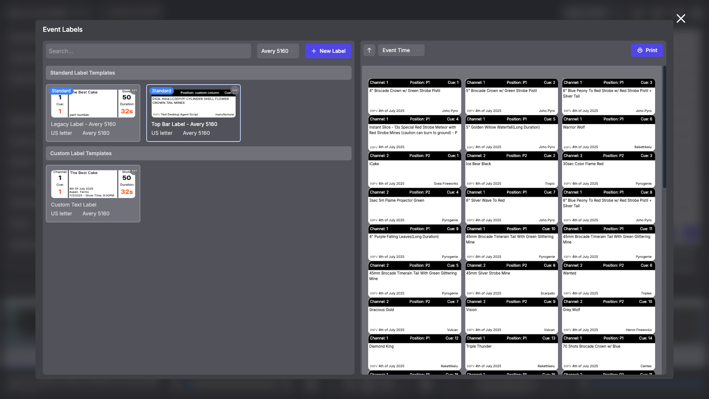Toggle sort direction arrow icon
709x399 pixels.
pyautogui.click(x=369, y=50)
